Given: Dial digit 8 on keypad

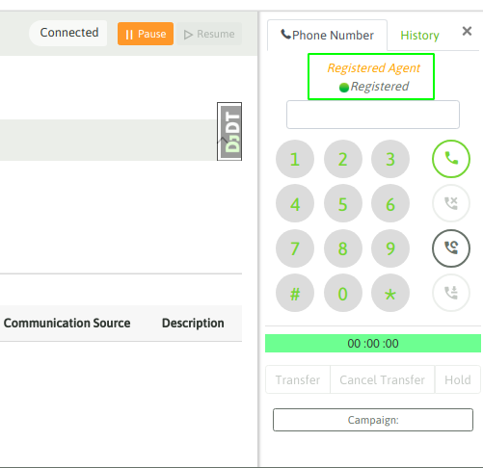Looking at the screenshot, I should point(343,248).
